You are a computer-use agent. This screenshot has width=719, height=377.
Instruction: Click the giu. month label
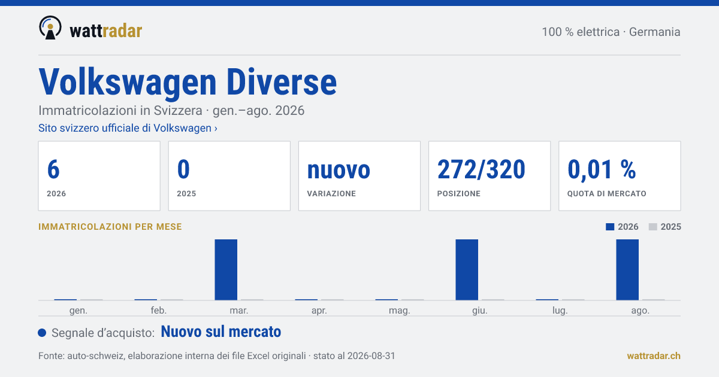(480, 311)
